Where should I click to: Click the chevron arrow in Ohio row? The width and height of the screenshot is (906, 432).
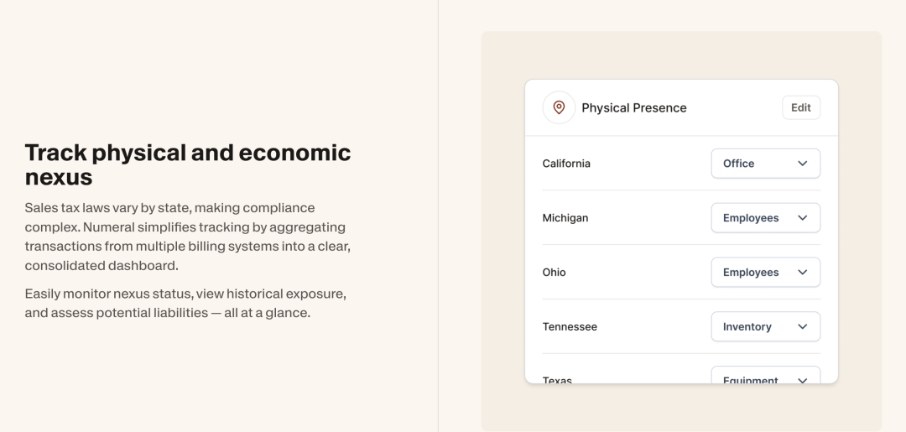[803, 272]
